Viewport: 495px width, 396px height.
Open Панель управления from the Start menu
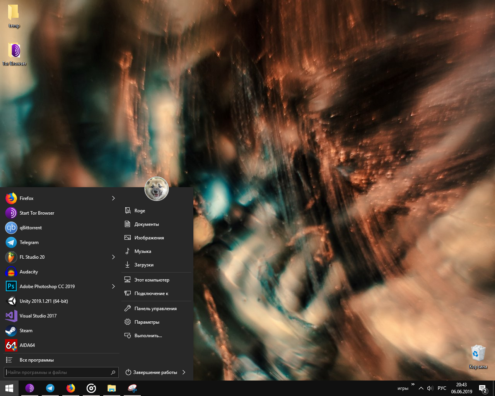tap(155, 309)
